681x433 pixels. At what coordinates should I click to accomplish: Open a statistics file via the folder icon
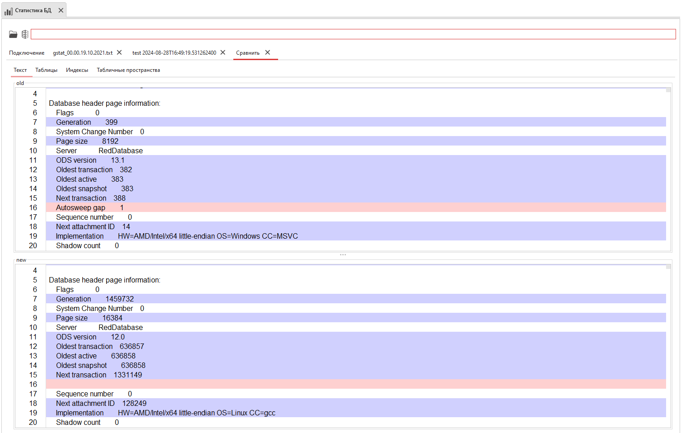tap(12, 34)
